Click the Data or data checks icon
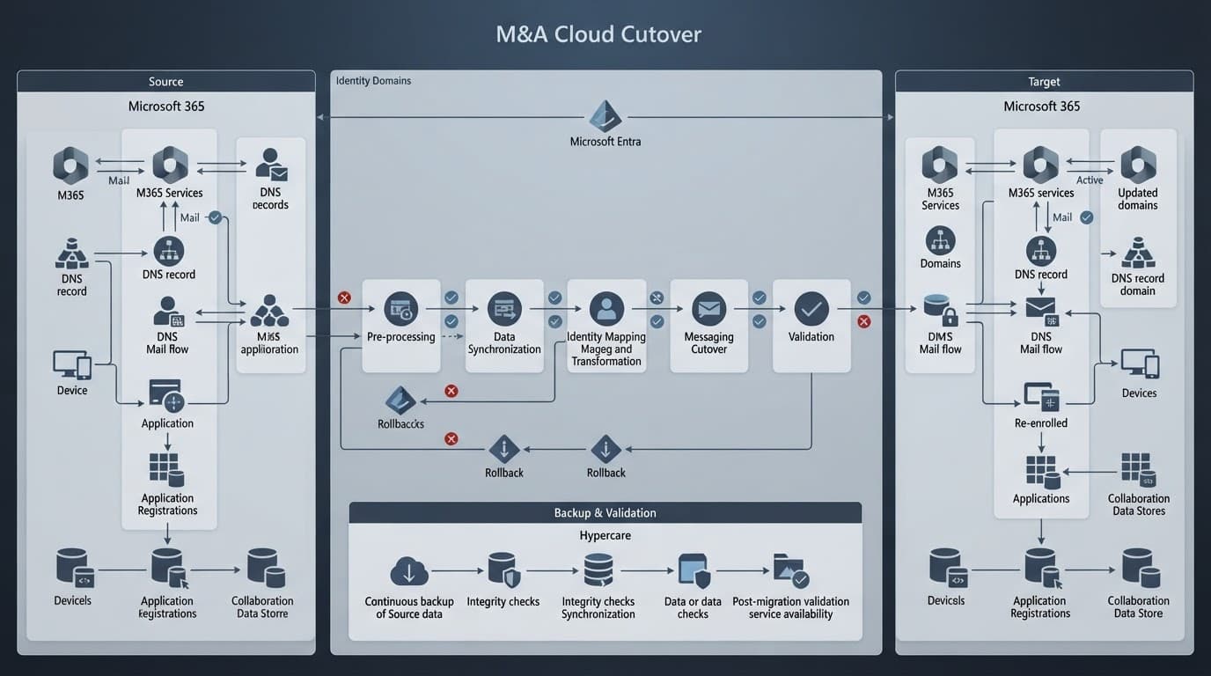Image resolution: width=1211 pixels, height=676 pixels. 694,571
